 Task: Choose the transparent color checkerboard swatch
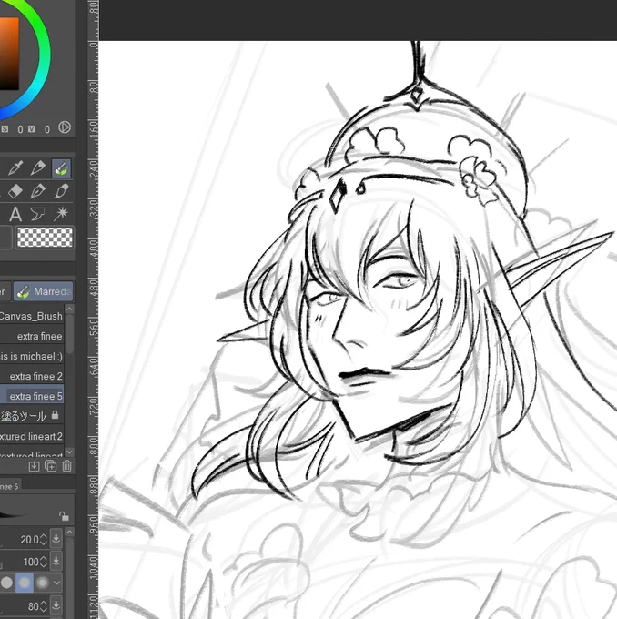coord(45,238)
